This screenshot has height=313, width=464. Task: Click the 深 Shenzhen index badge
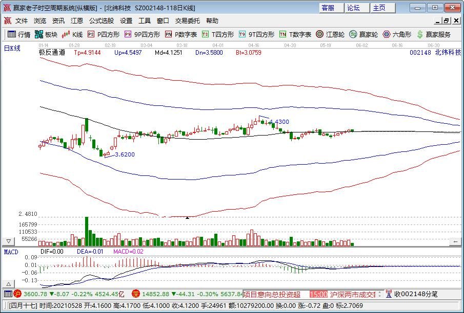tap(136, 294)
